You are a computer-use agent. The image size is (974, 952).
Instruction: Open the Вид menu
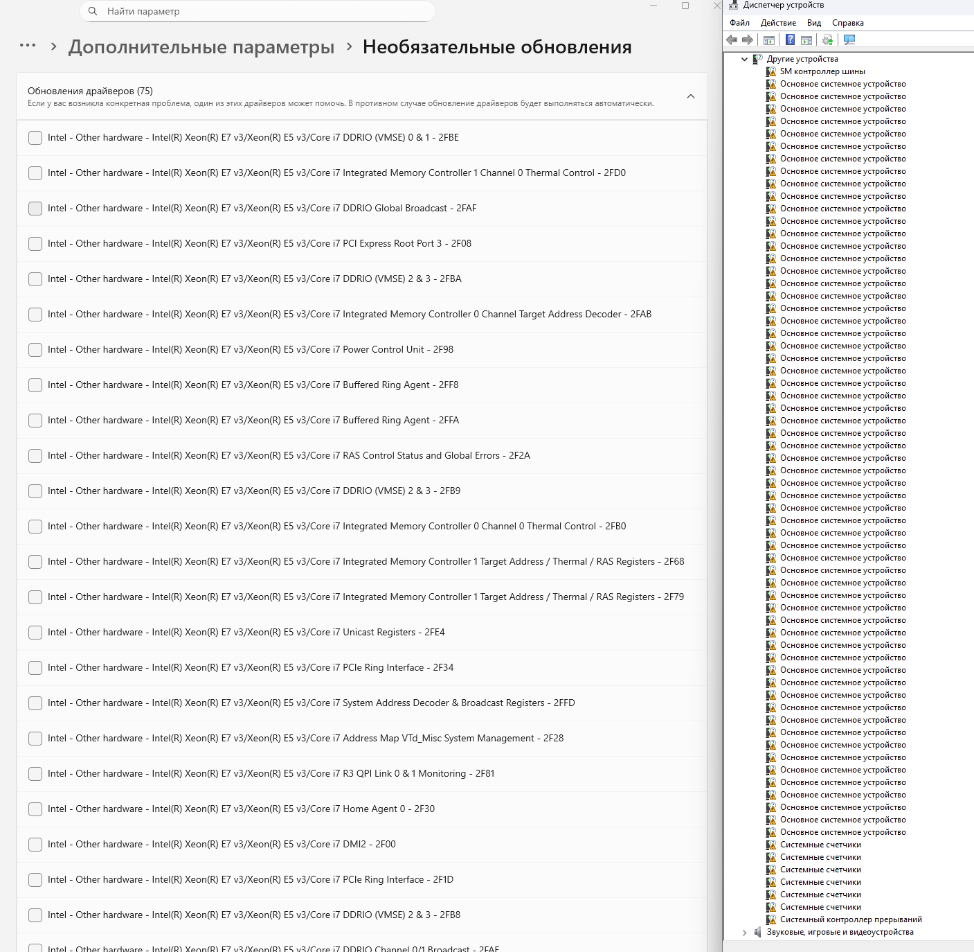click(x=814, y=23)
